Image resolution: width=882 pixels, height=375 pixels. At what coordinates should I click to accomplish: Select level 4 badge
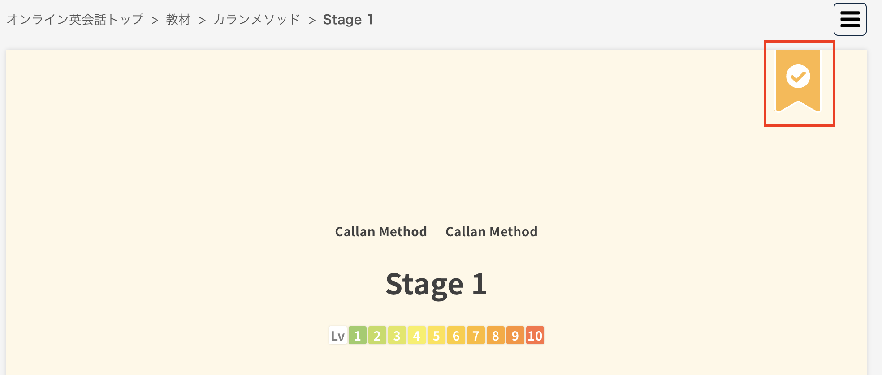point(417,336)
